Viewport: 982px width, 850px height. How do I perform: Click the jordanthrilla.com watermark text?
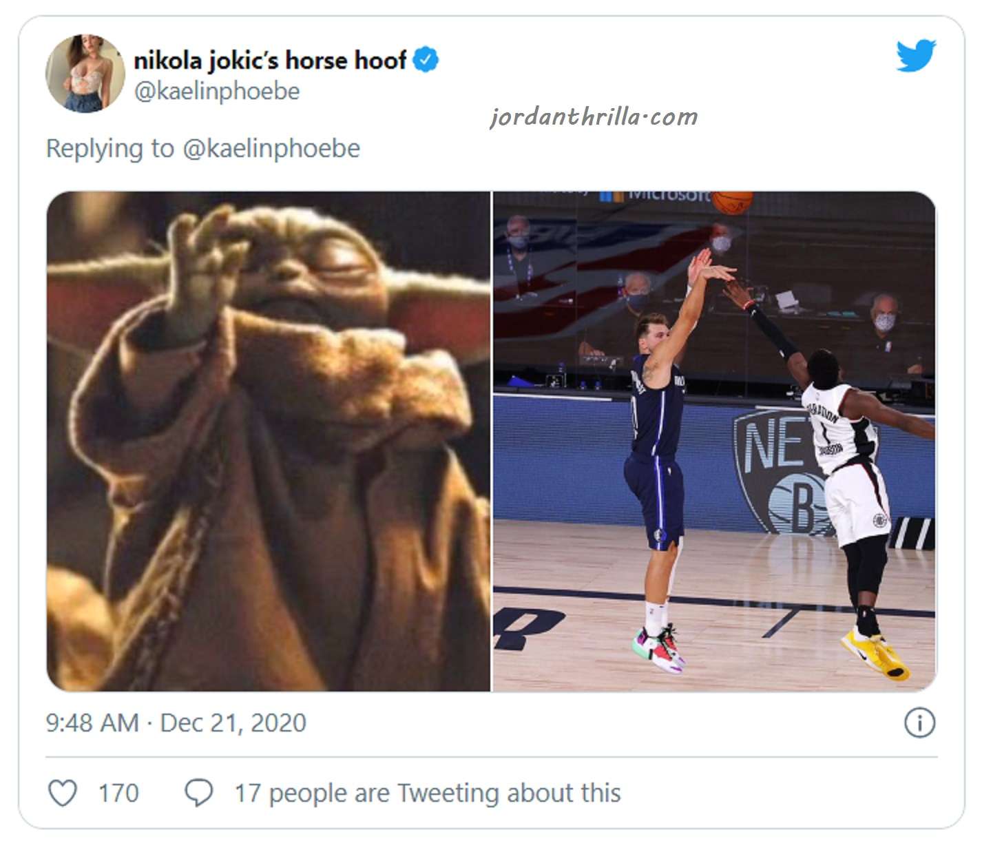594,116
